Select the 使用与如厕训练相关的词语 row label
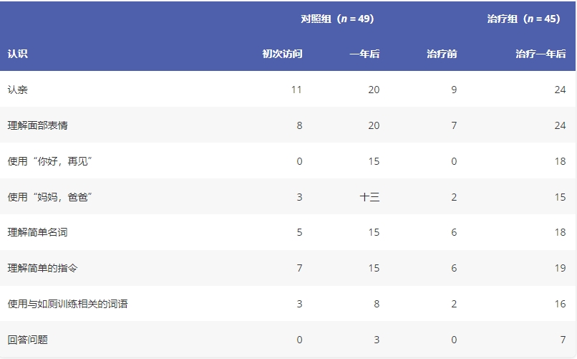This screenshot has width=577, height=359. pos(68,305)
